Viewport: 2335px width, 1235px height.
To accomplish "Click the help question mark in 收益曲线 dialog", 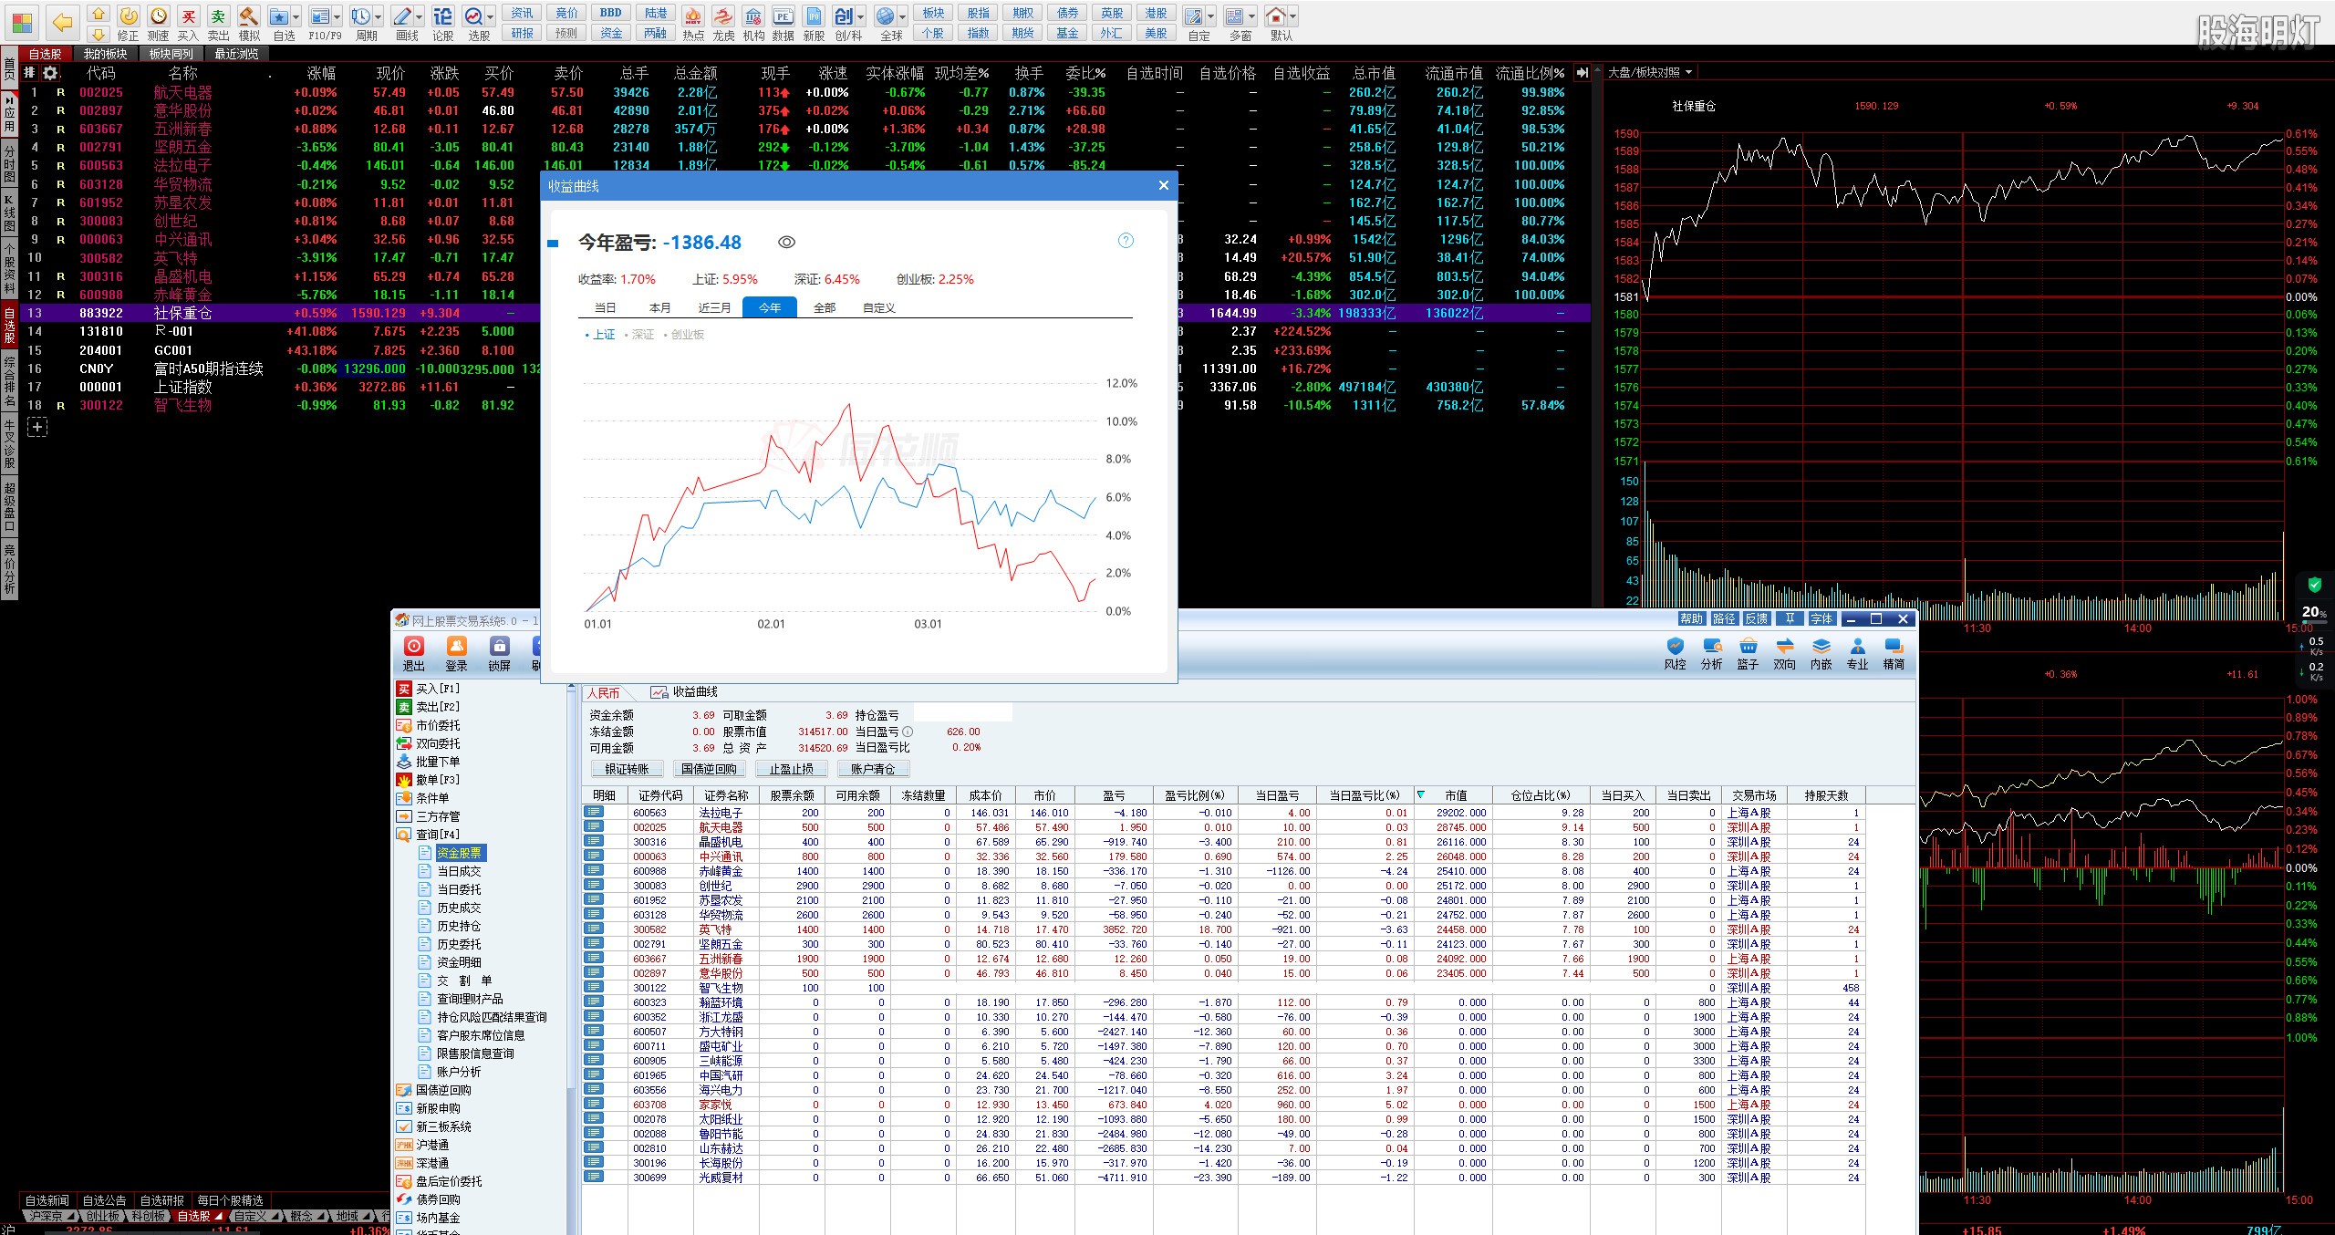I will [x=1126, y=241].
